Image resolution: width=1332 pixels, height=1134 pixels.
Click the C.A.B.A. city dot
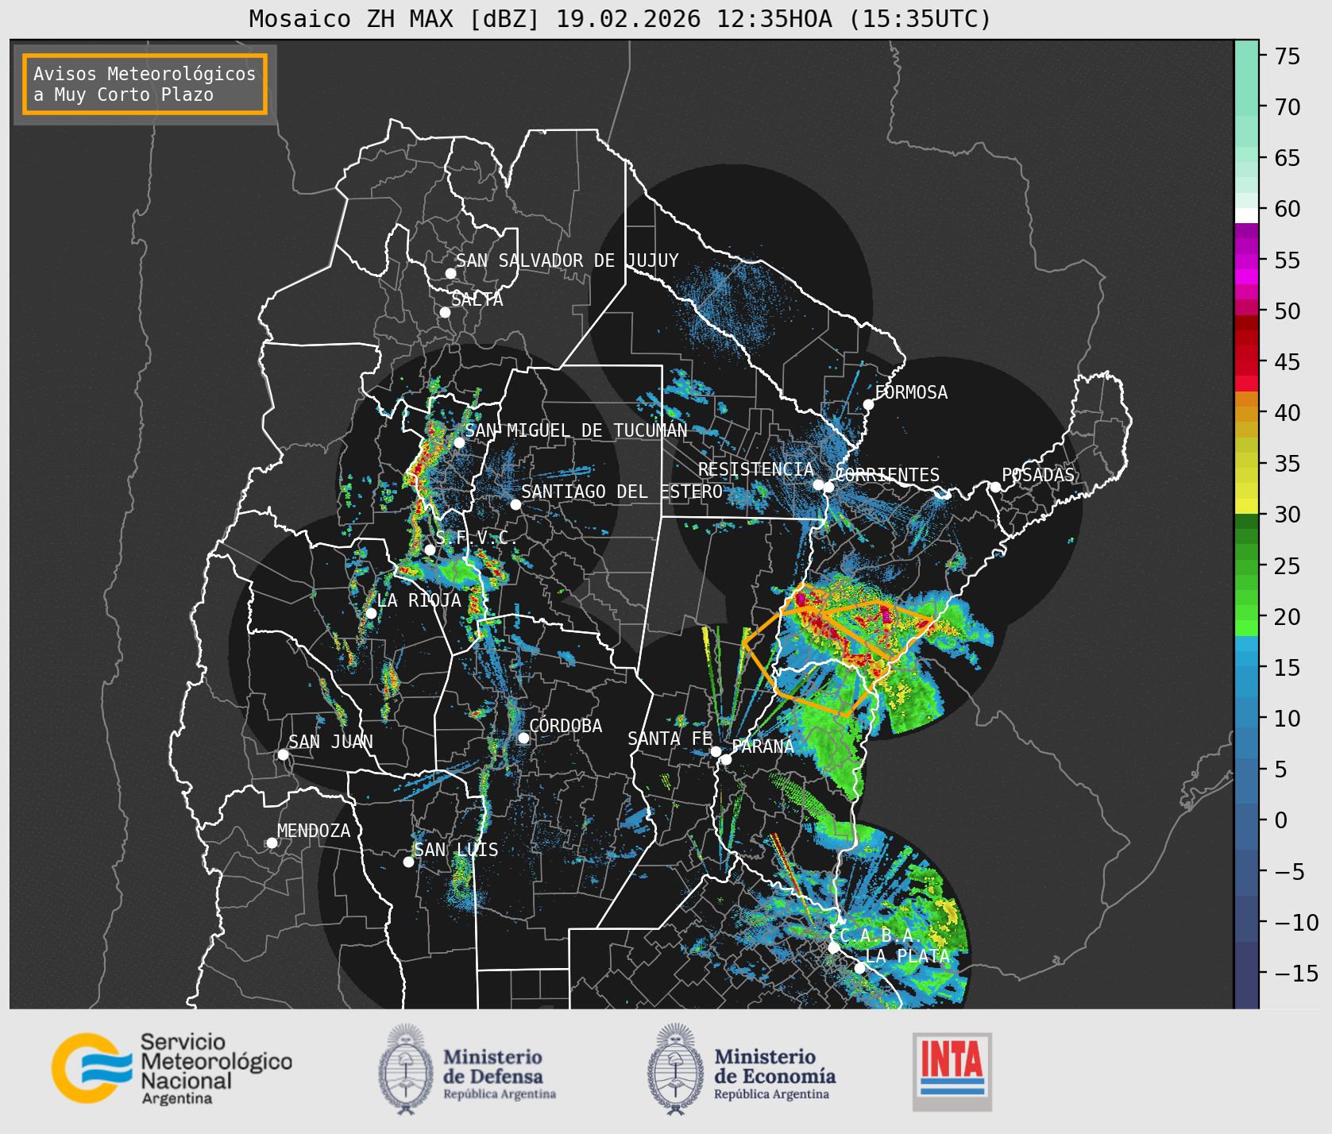click(x=834, y=947)
